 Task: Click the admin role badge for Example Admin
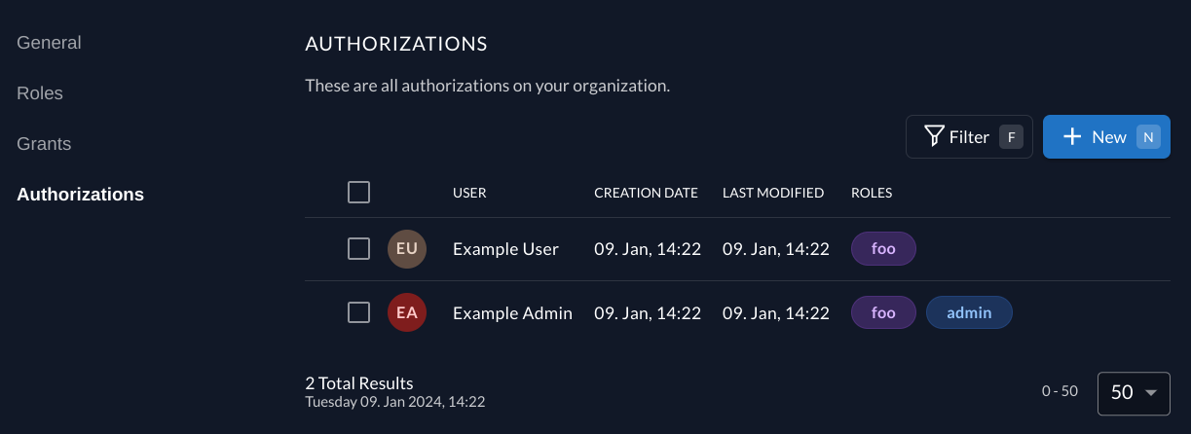pyautogui.click(x=969, y=313)
